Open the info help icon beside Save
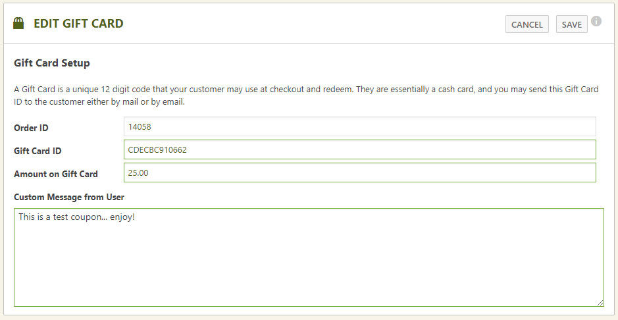 click(596, 21)
